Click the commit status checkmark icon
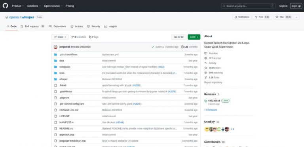 [153, 47]
